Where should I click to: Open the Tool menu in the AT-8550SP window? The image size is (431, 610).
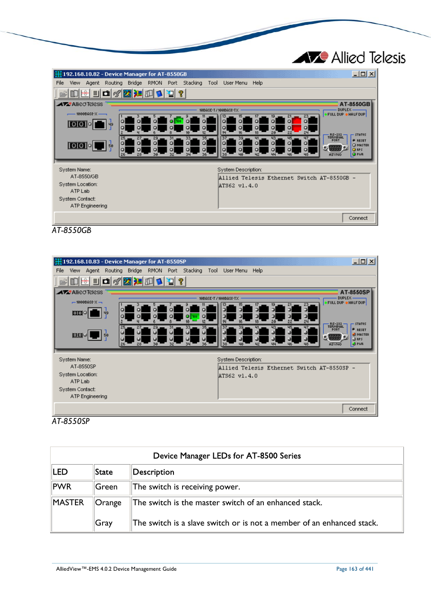[x=213, y=271]
